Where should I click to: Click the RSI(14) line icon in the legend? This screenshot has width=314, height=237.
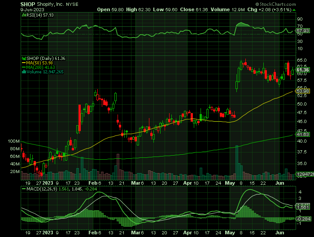point(24,15)
